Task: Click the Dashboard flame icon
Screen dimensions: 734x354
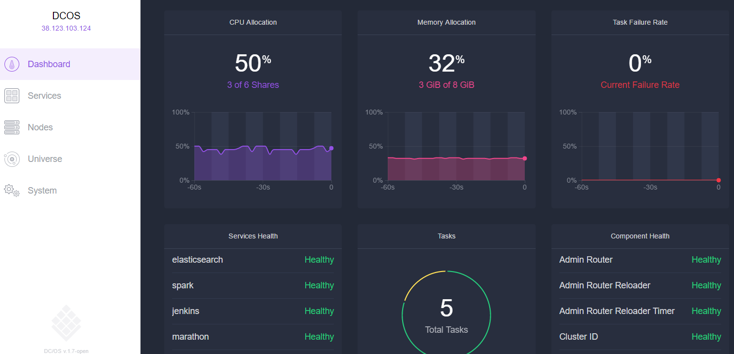Action: pos(12,64)
